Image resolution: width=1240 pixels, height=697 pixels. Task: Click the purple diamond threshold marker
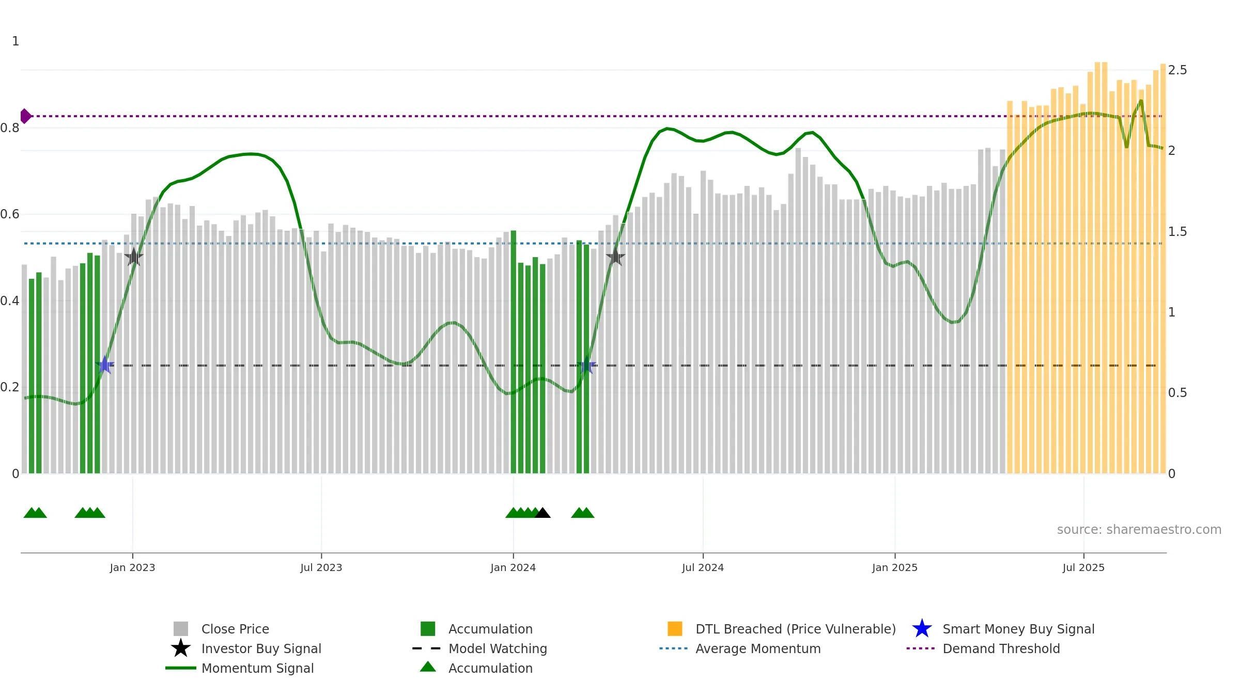[x=25, y=116]
